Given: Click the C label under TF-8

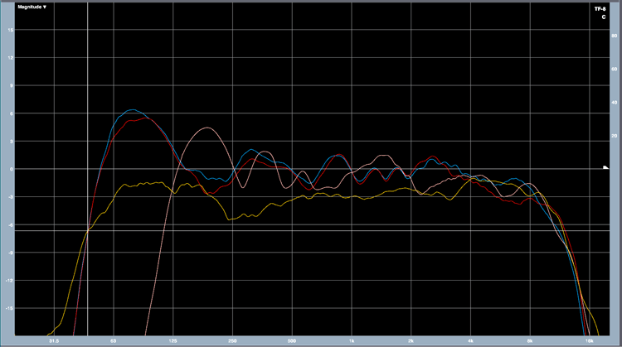Looking at the screenshot, I should (604, 17).
